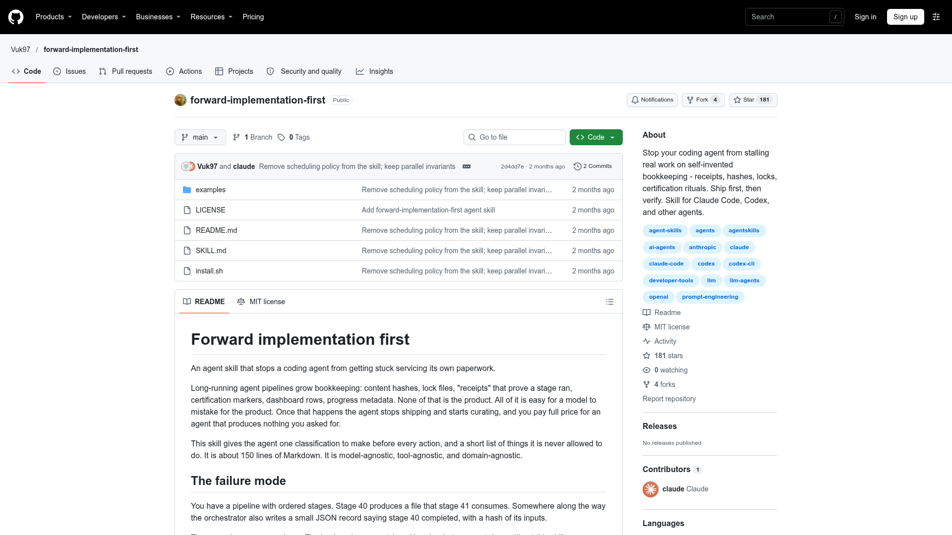This screenshot has width=952, height=535.
Task: Open the Insights tab
Action: coord(374,71)
